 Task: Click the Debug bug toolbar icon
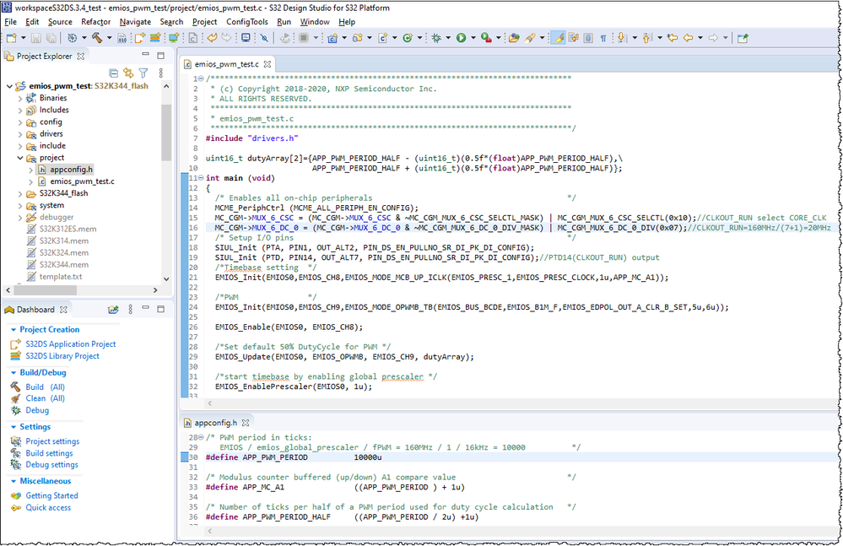pyautogui.click(x=436, y=38)
